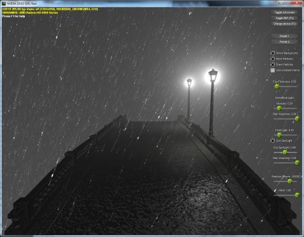This screenshot has width=304, height=237.
Task: Uncheck the Show Background checkbox
Action: point(273,53)
